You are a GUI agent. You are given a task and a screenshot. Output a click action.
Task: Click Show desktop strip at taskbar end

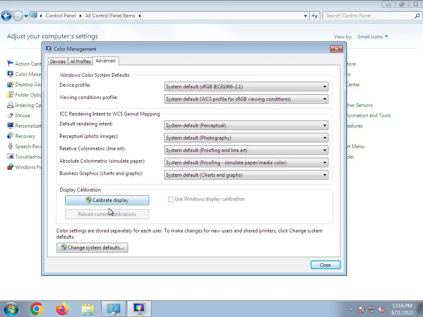click(420, 309)
